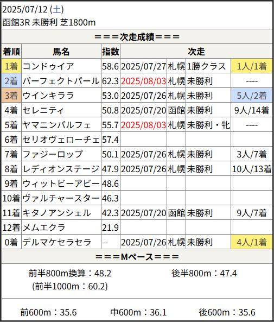Select horse ウインキララ
274x322 pixels.
pos(48,96)
